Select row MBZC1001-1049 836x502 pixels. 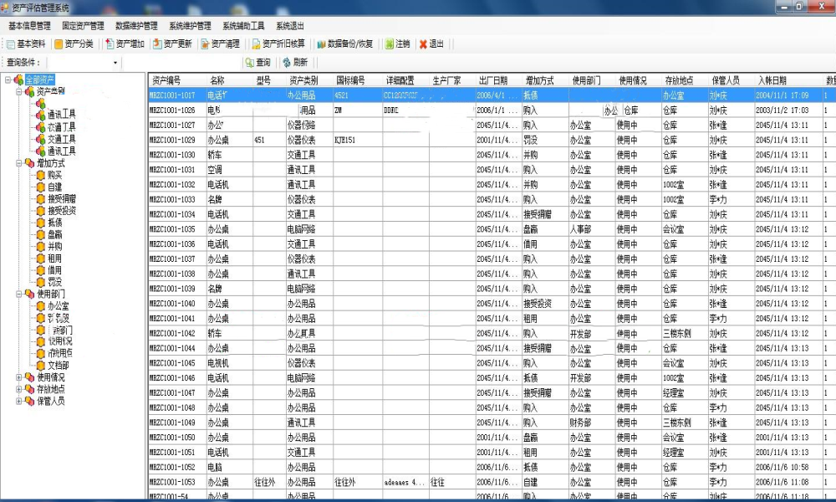pyautogui.click(x=492, y=423)
